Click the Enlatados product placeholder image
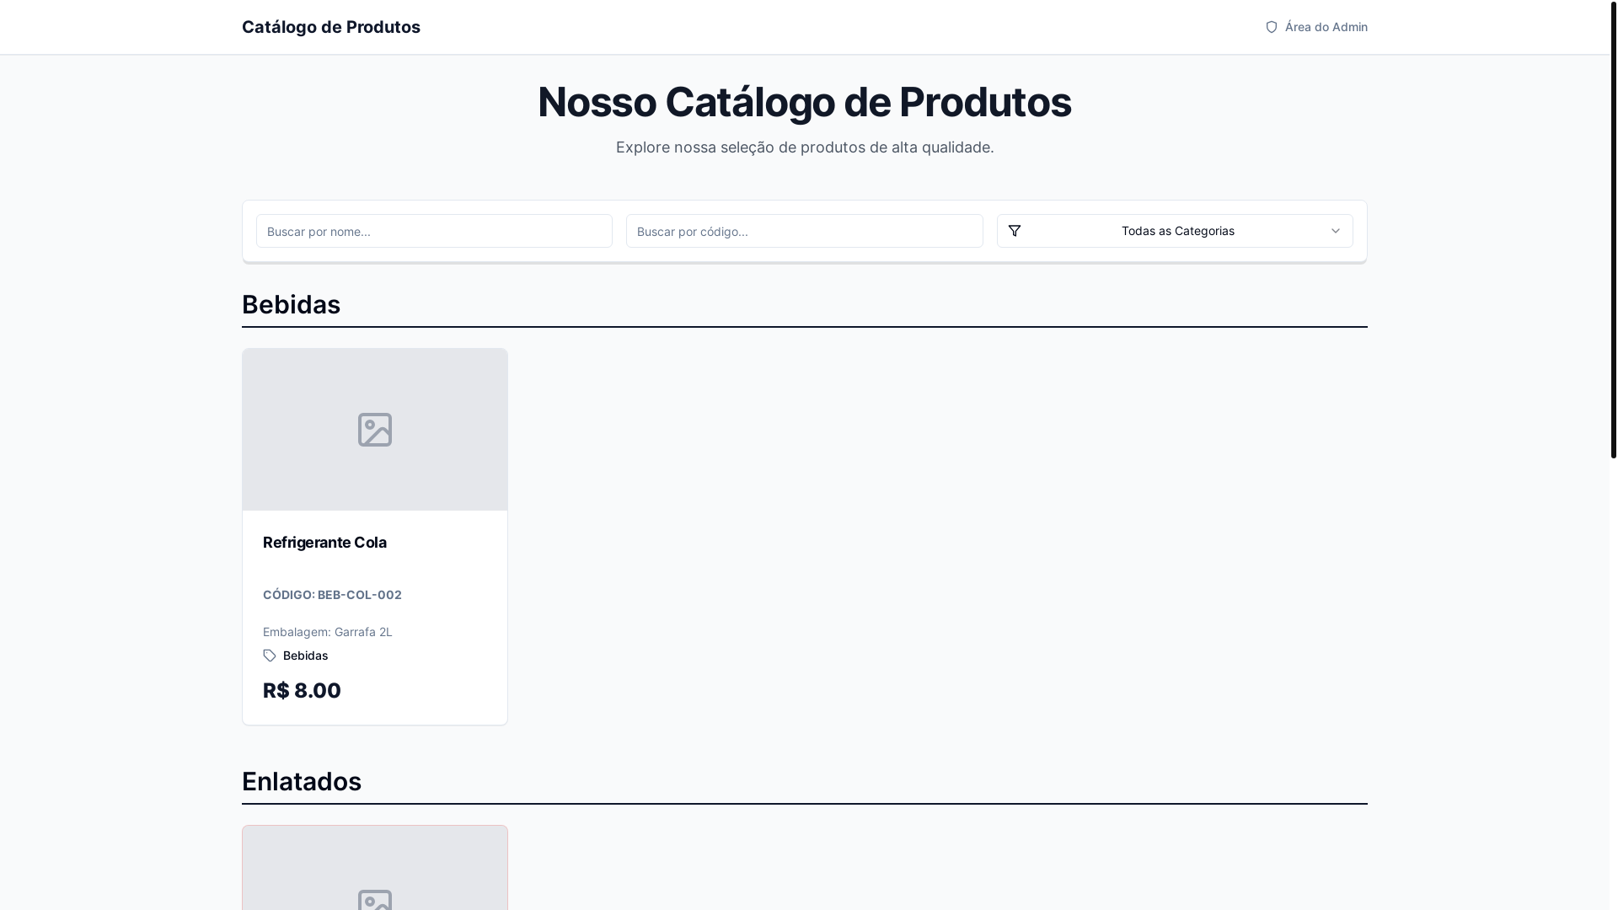This screenshot has width=1618, height=910. pyautogui.click(x=375, y=868)
